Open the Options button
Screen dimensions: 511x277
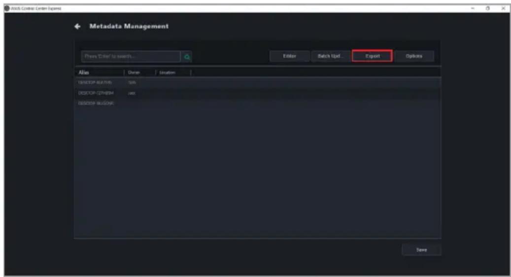tap(414, 56)
